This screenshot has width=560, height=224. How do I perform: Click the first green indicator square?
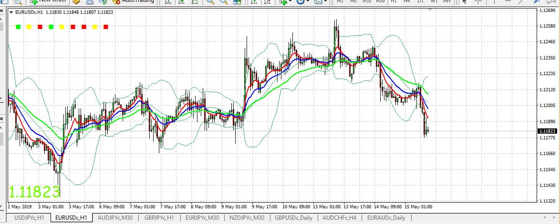pos(18,27)
